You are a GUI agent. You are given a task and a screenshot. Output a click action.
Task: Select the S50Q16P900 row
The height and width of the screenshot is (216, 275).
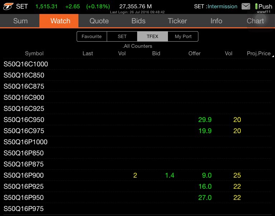[x=137, y=175]
